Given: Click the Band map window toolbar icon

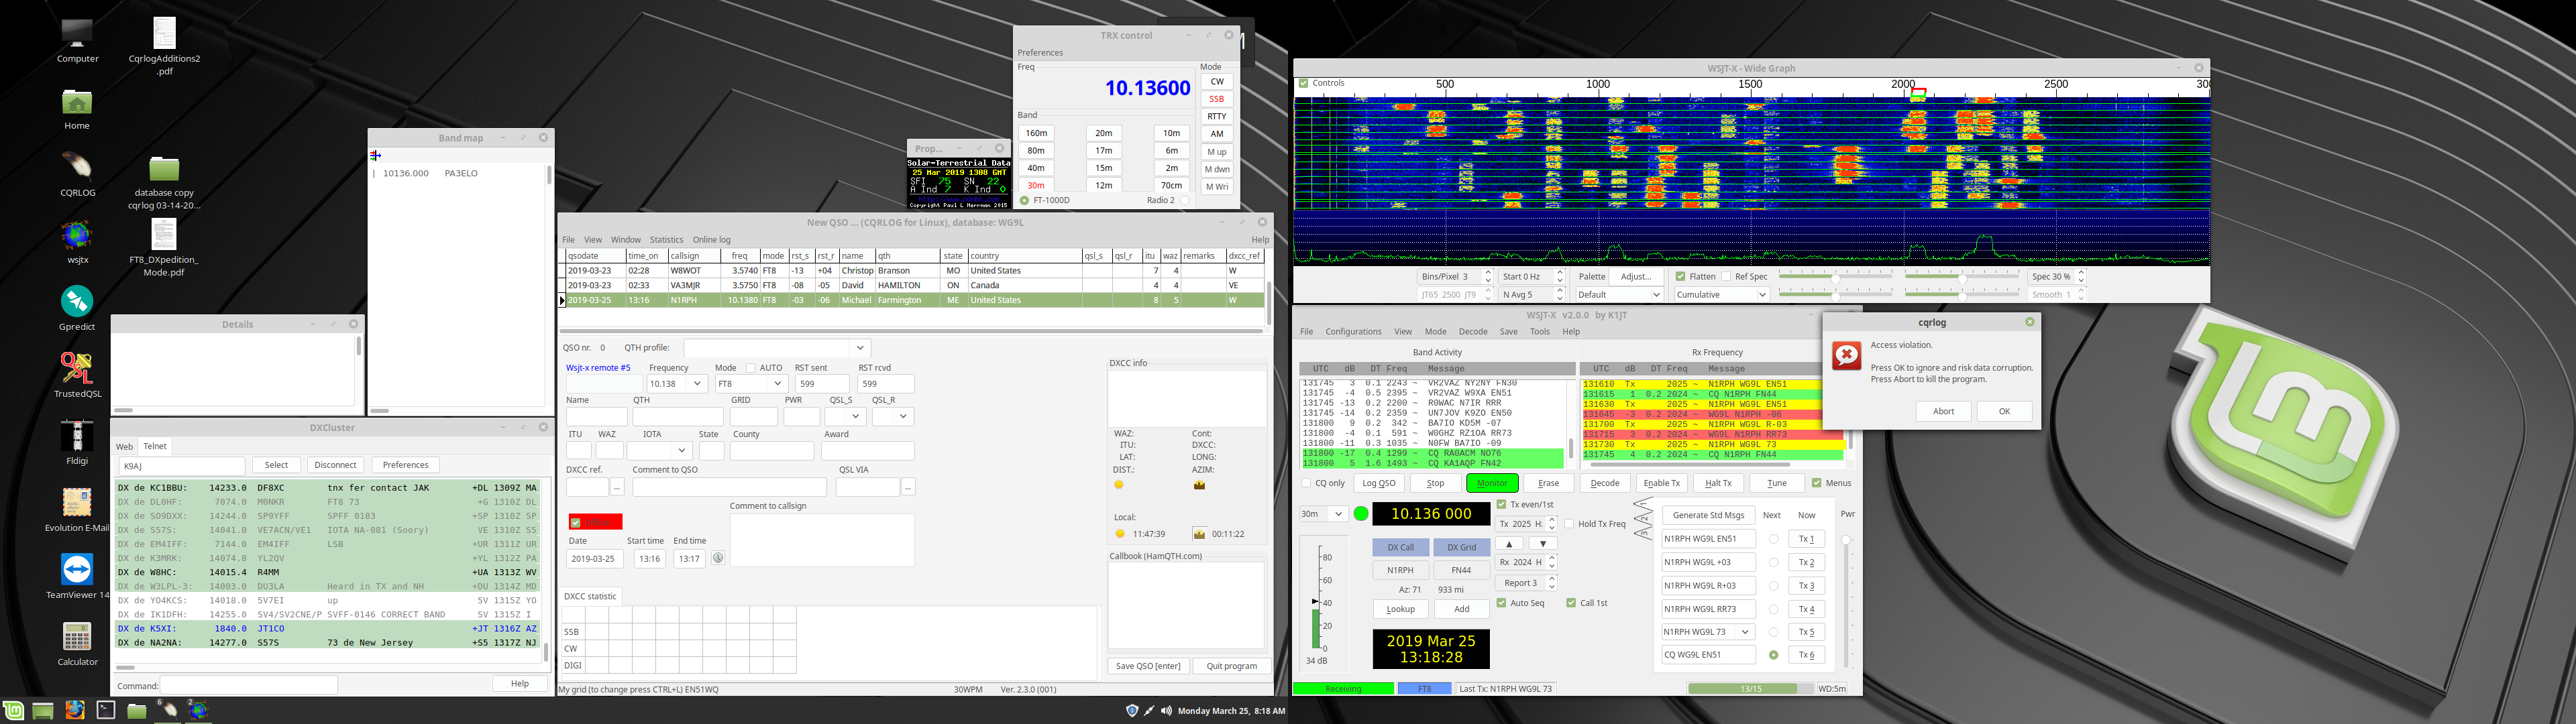Looking at the screenshot, I should 376,155.
